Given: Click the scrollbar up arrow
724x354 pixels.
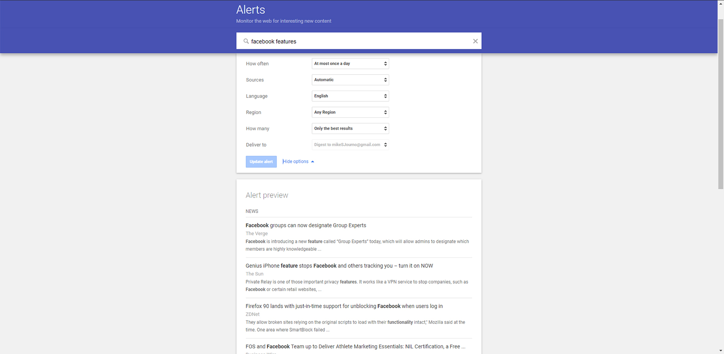Looking at the screenshot, I should pos(721,3).
